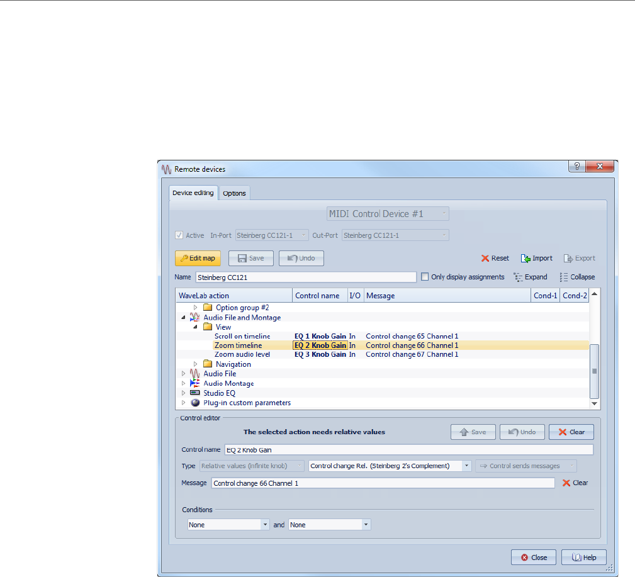The image size is (635, 577).
Task: Open the second Conditions None dropdown
Action: pyautogui.click(x=330, y=525)
